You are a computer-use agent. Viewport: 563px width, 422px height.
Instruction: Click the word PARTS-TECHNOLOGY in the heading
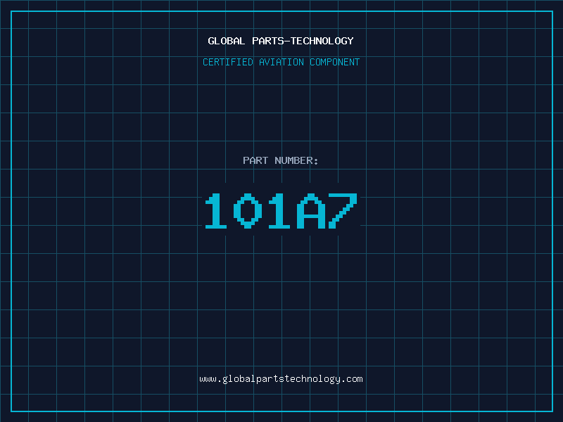tap(303, 41)
